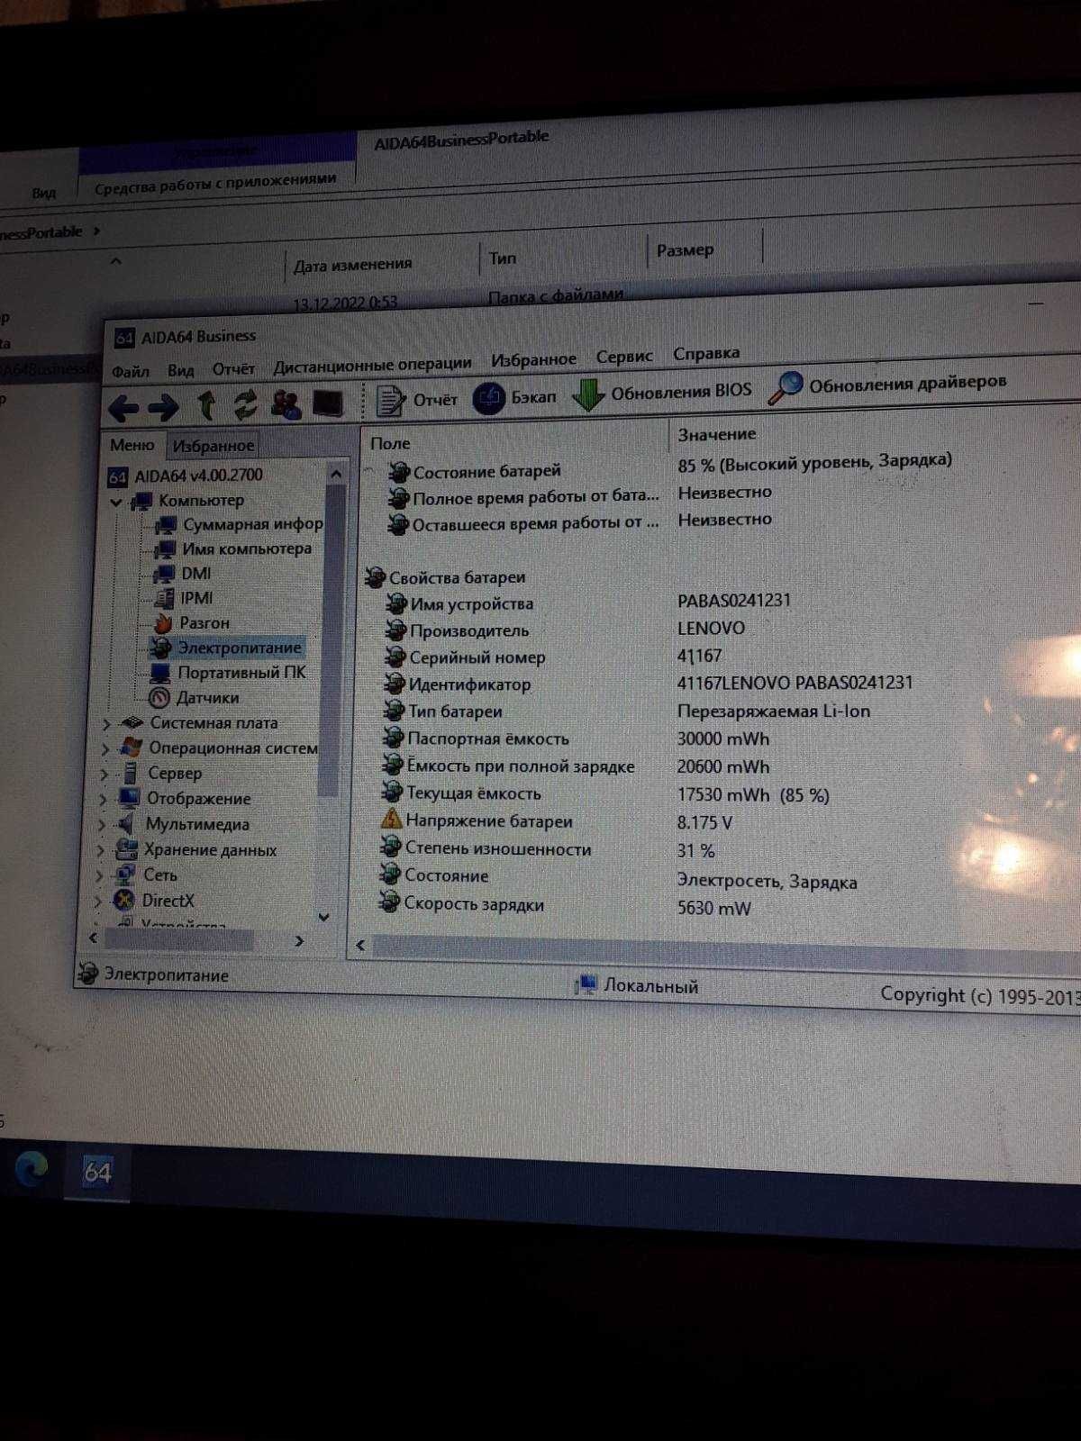Click the Датчики gauge icon
The image size is (1081, 1441).
[x=159, y=698]
